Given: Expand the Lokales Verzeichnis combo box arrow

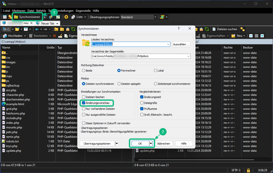Looking at the screenshot, I should (x=168, y=44).
